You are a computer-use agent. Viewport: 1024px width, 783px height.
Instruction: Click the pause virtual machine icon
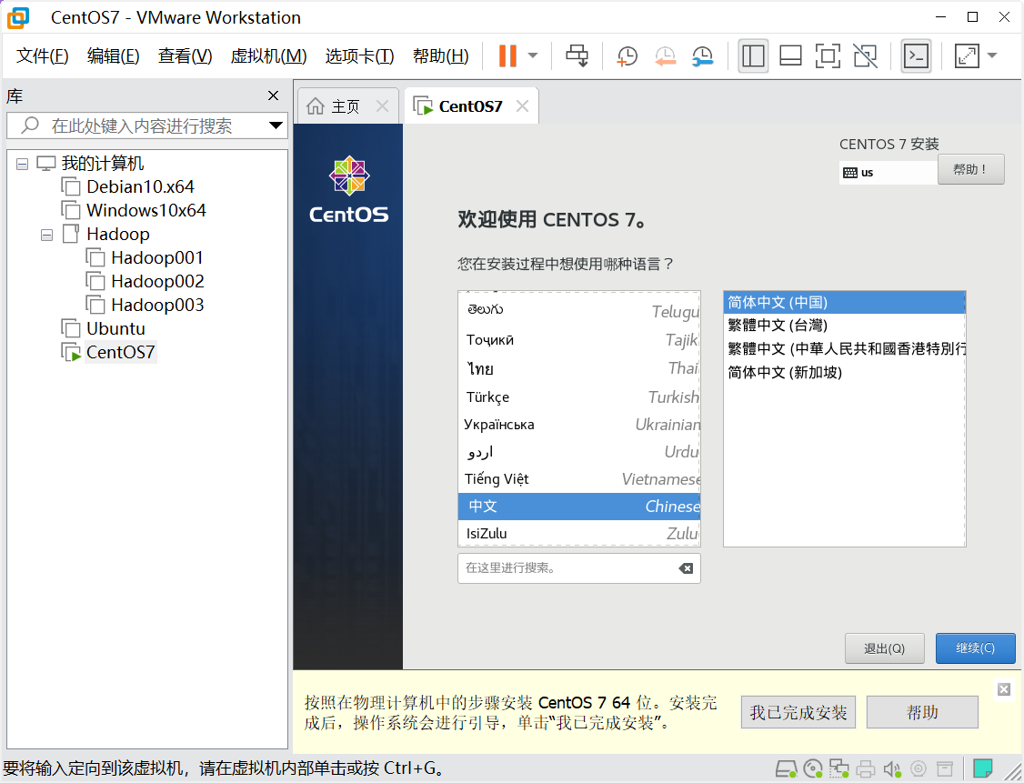(x=507, y=56)
